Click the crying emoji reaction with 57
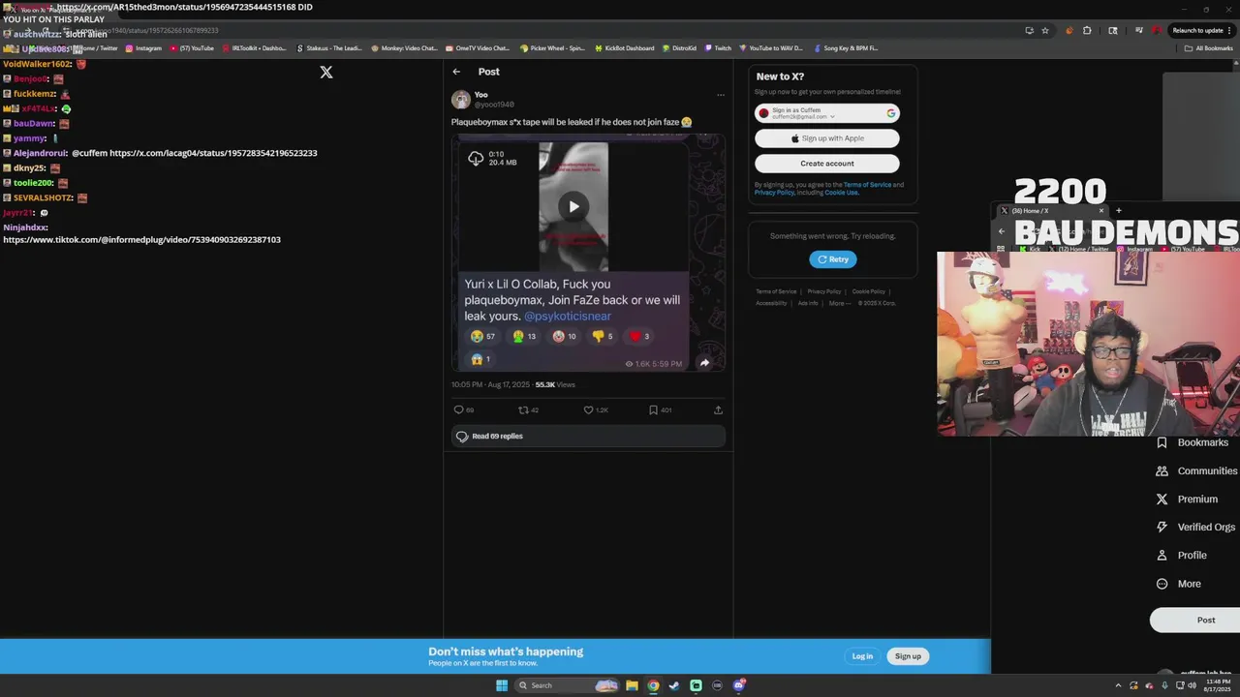This screenshot has height=697, width=1240. [x=482, y=336]
